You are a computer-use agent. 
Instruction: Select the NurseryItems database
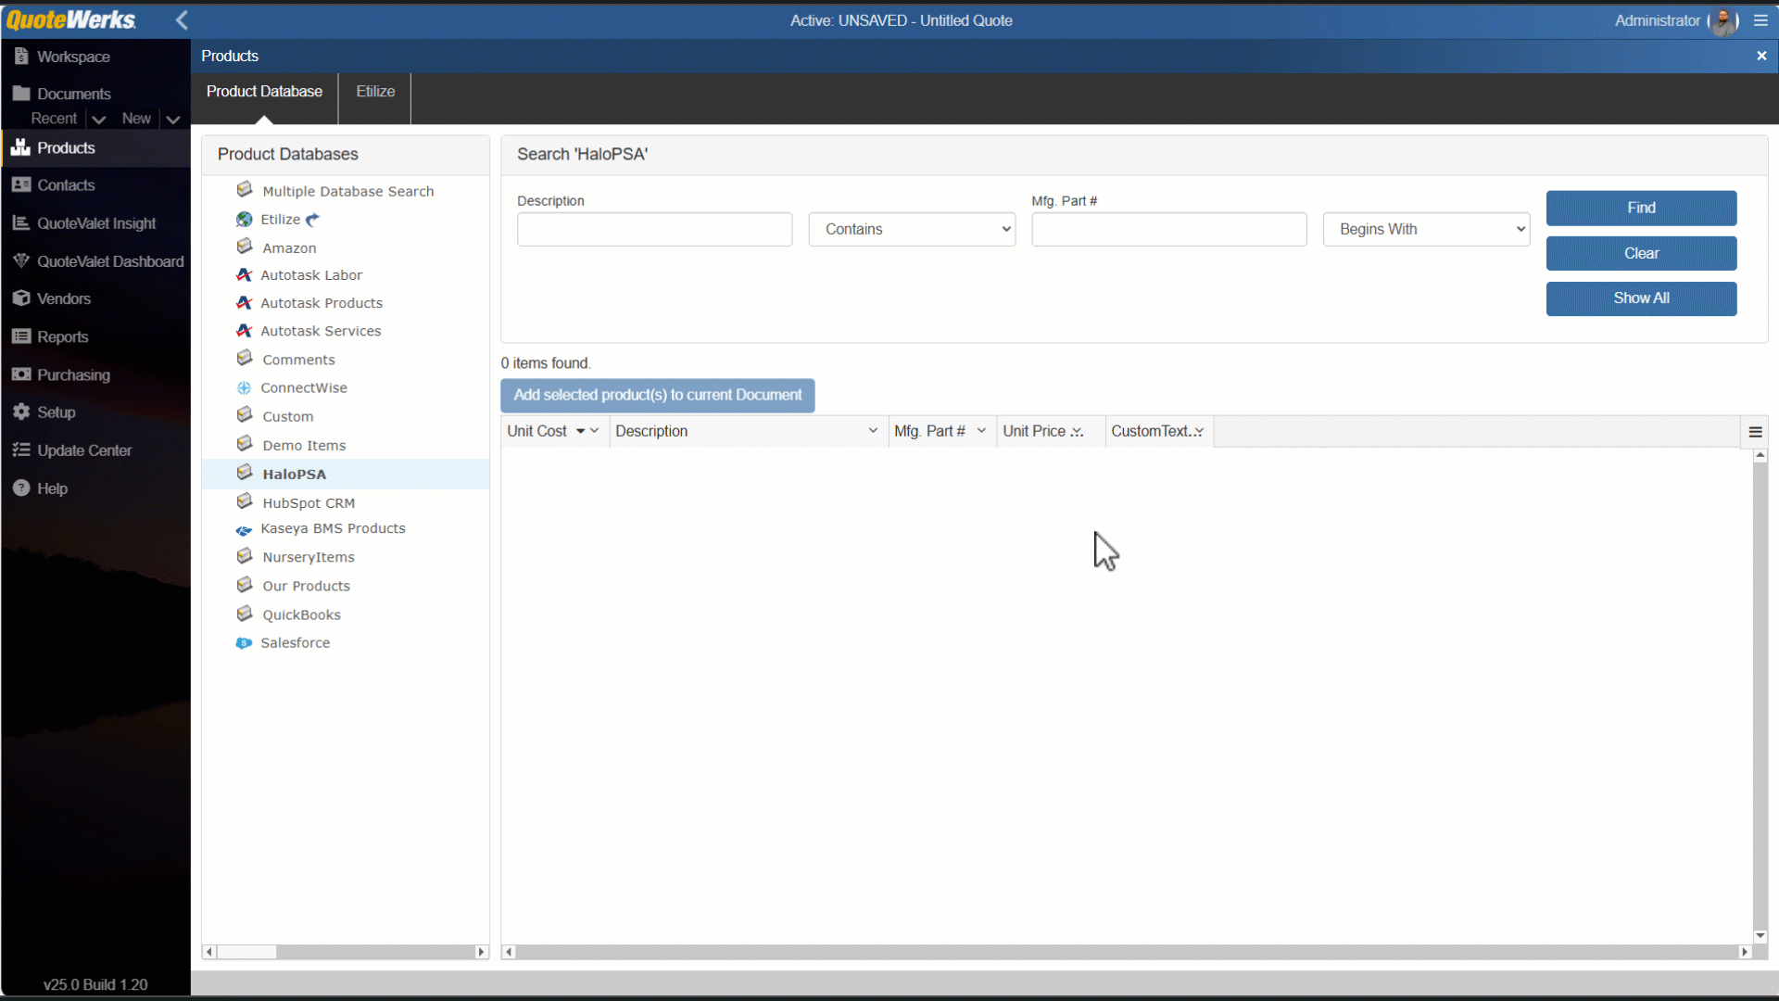coord(308,557)
